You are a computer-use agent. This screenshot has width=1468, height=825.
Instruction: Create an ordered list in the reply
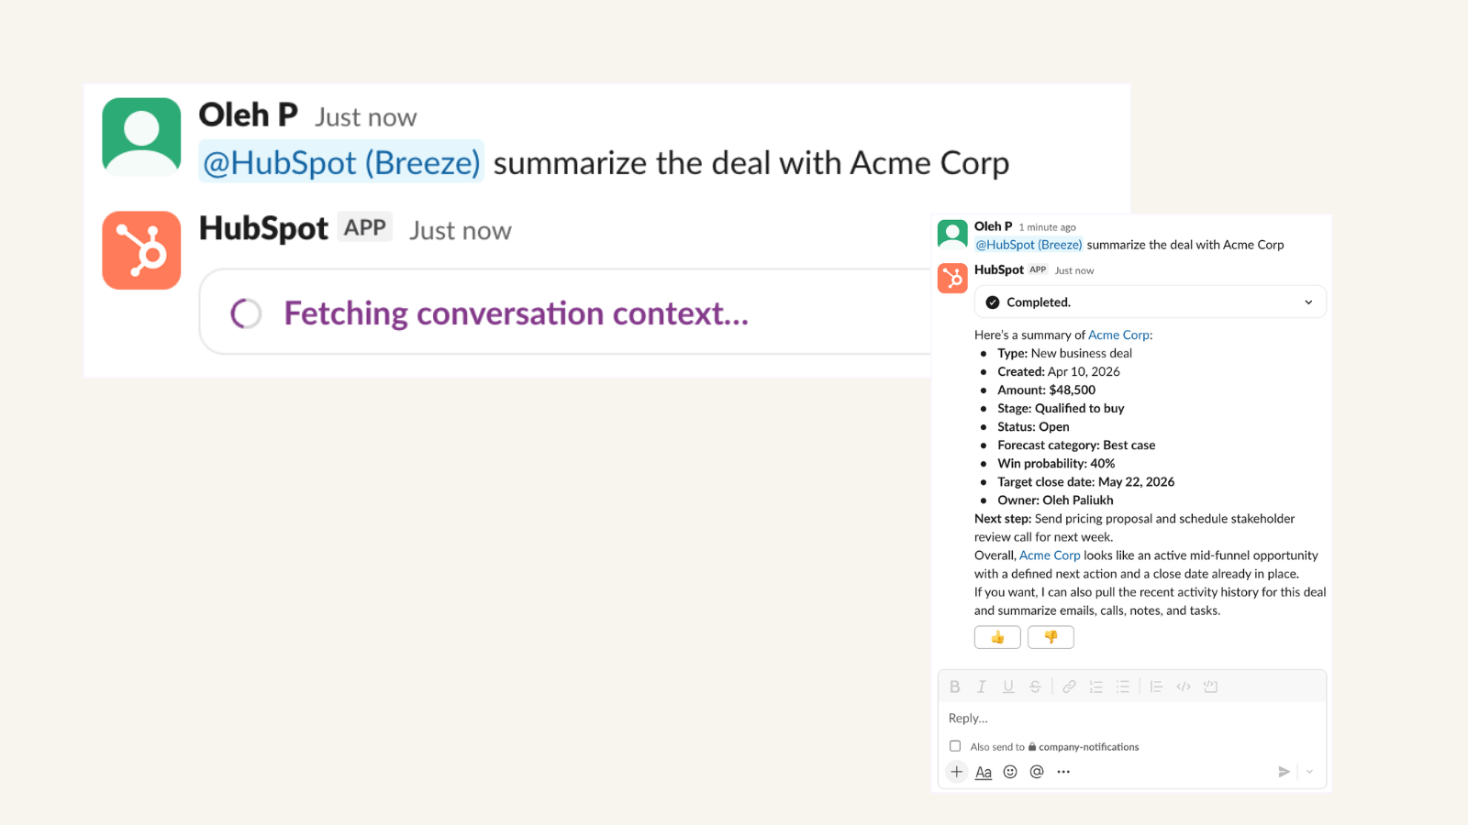pyautogui.click(x=1095, y=687)
